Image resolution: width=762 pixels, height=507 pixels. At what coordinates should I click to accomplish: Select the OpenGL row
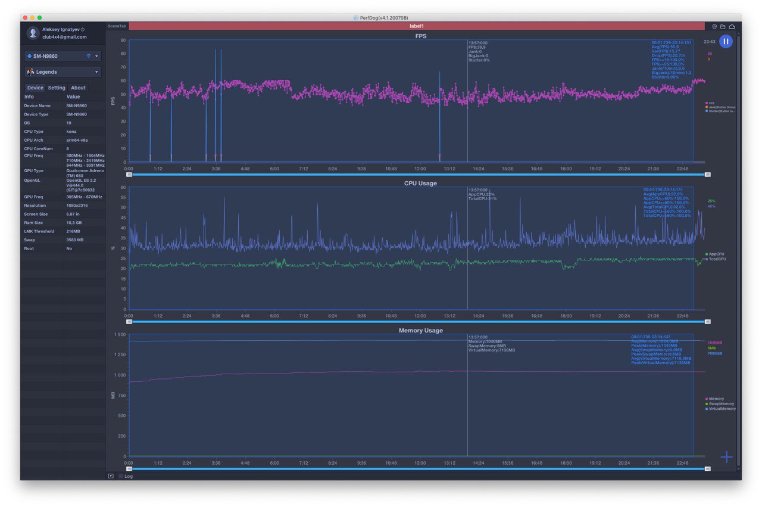(63, 185)
